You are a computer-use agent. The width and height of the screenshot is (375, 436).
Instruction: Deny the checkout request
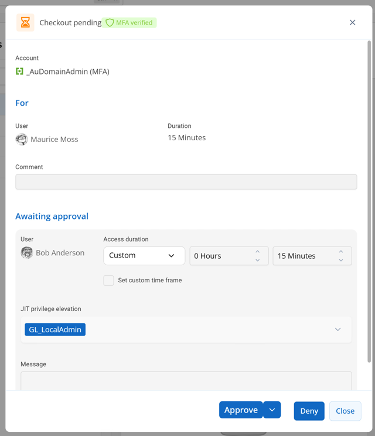(x=309, y=411)
